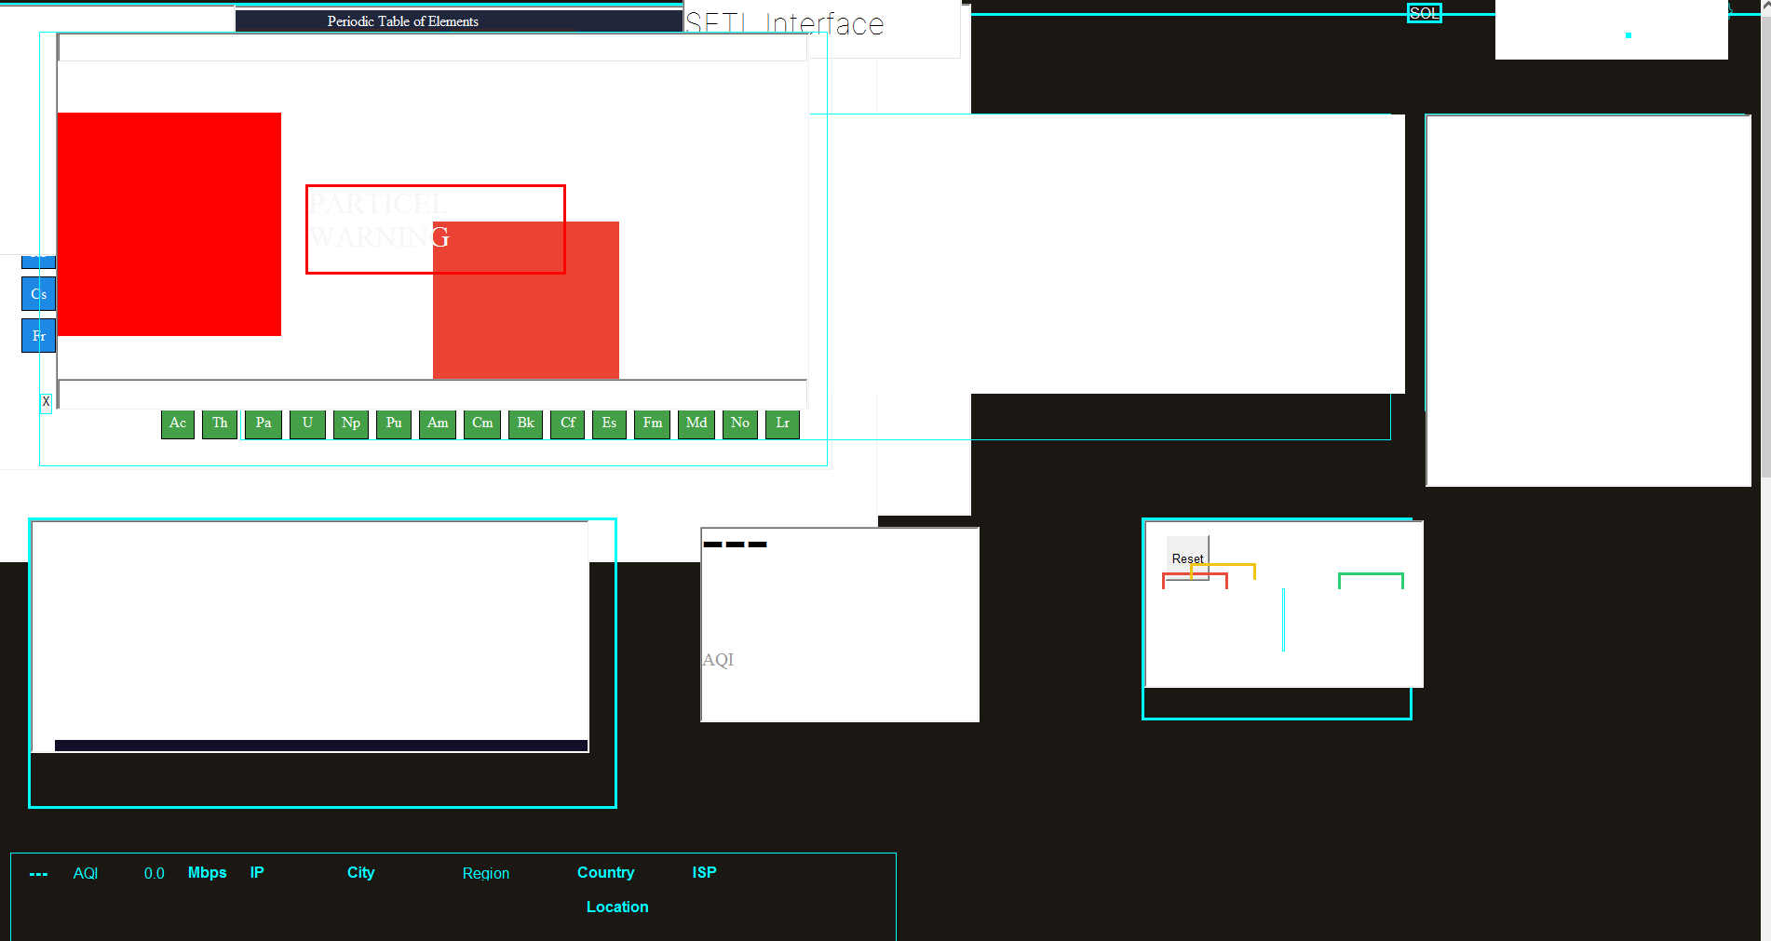This screenshot has width=1771, height=941.
Task: Click the Mbps speed label
Action: [207, 873]
